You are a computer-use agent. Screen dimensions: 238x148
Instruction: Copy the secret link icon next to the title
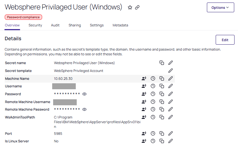[137, 7]
